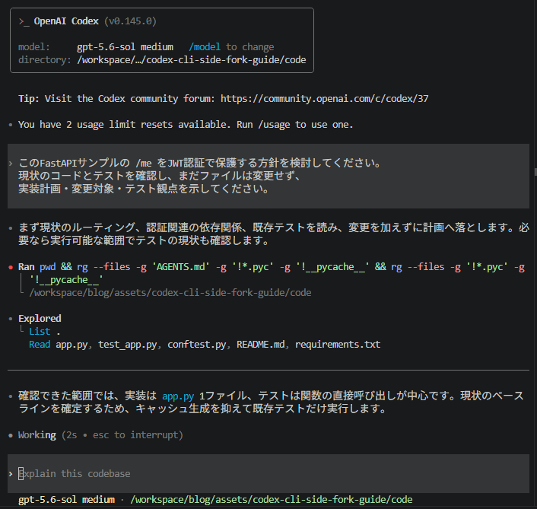Screen dimensions: 537x509
Task: Click the Tip: label text
Action: (29, 99)
